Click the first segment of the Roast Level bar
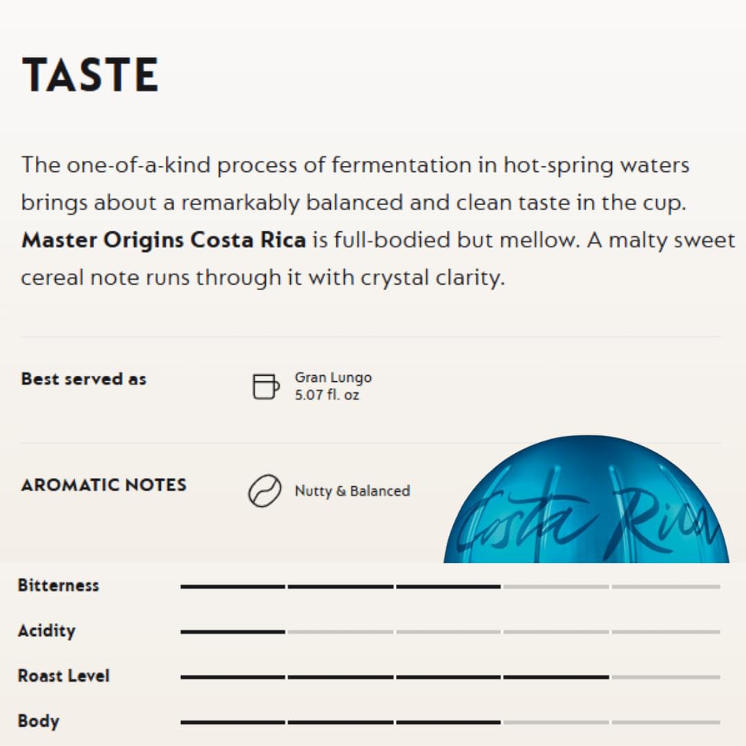This screenshot has width=746, height=746. (233, 677)
